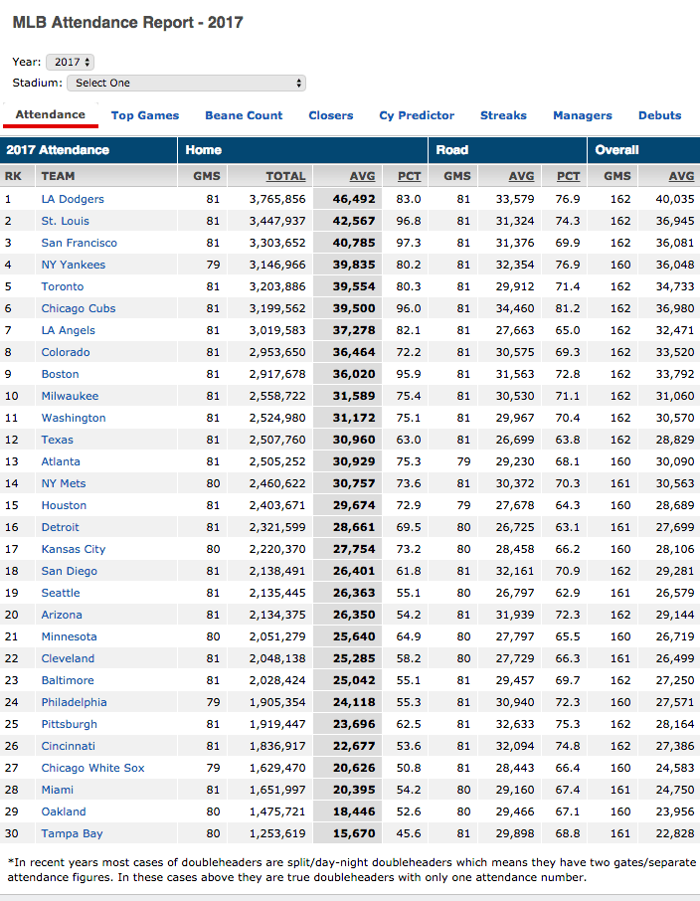The height and width of the screenshot is (901, 700).
Task: Click the home average value 46,492
Action: point(354,199)
